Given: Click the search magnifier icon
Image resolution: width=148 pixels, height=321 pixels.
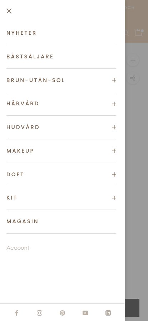Looking at the screenshot, I should point(126,33).
